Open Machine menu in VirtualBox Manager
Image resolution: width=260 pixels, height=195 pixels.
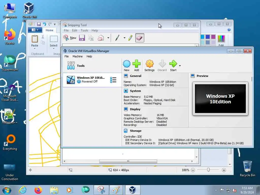pyautogui.click(x=77, y=56)
